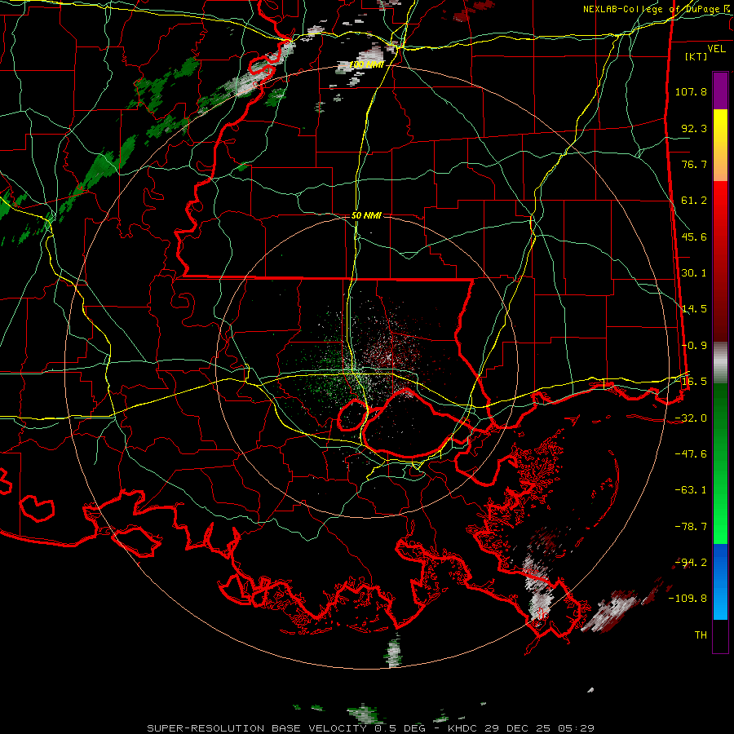Select the -0.9 scale value

(694, 346)
